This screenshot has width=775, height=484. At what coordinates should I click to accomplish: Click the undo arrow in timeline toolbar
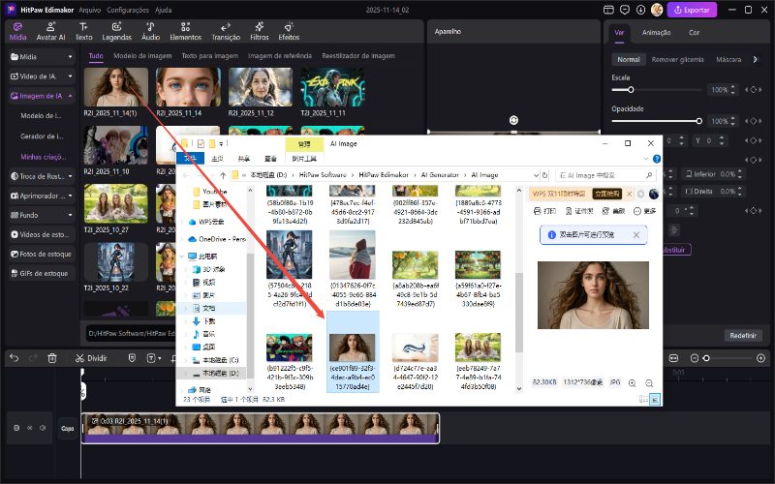[x=15, y=358]
